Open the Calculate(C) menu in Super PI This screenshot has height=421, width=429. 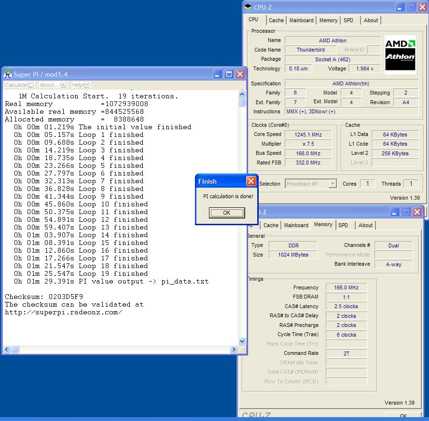pyautogui.click(x=20, y=85)
